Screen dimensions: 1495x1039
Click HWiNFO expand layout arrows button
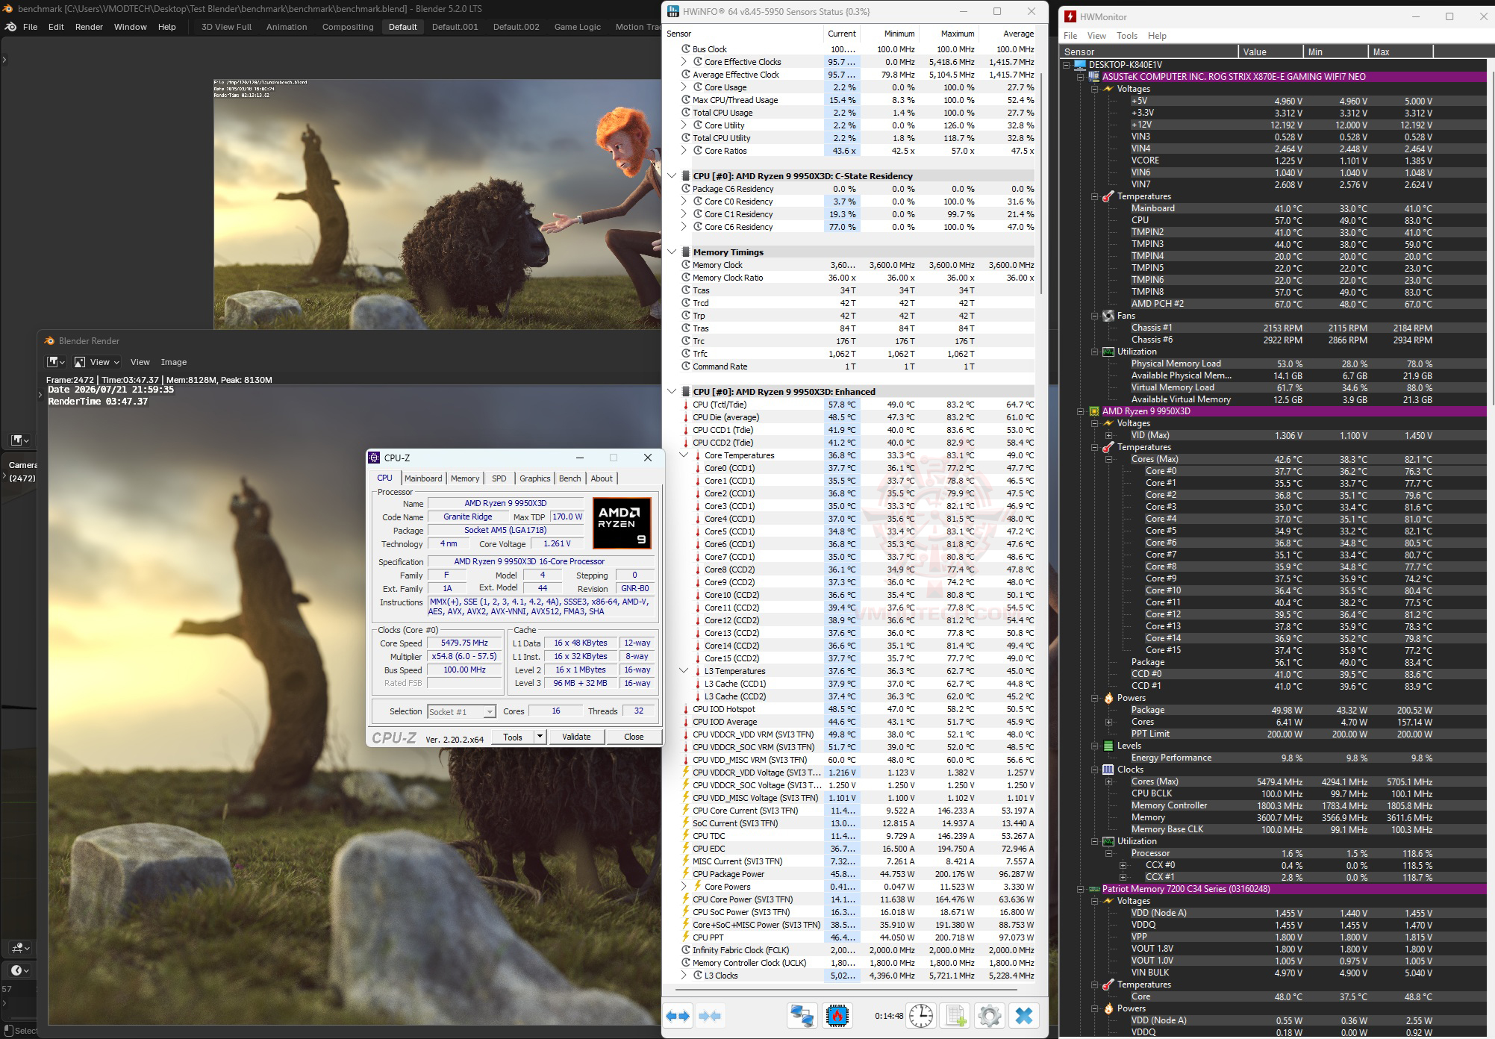pyautogui.click(x=678, y=1016)
